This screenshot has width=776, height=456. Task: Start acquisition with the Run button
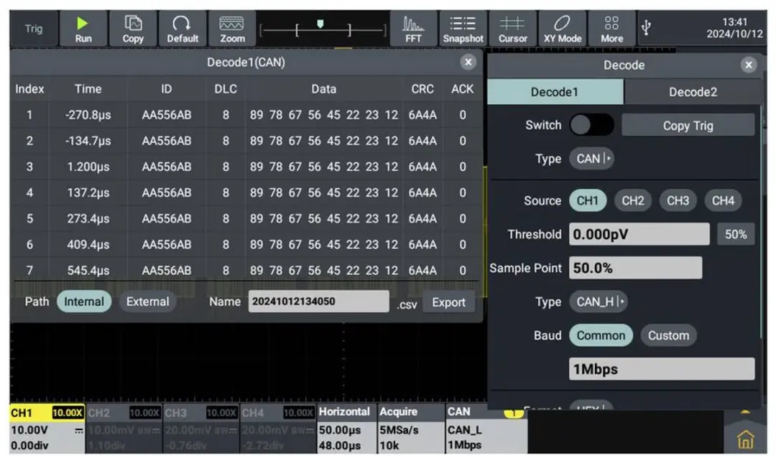(83, 29)
